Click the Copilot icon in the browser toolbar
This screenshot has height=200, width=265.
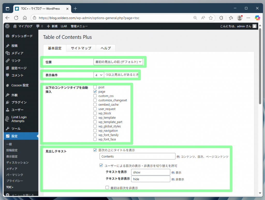pos(258,18)
